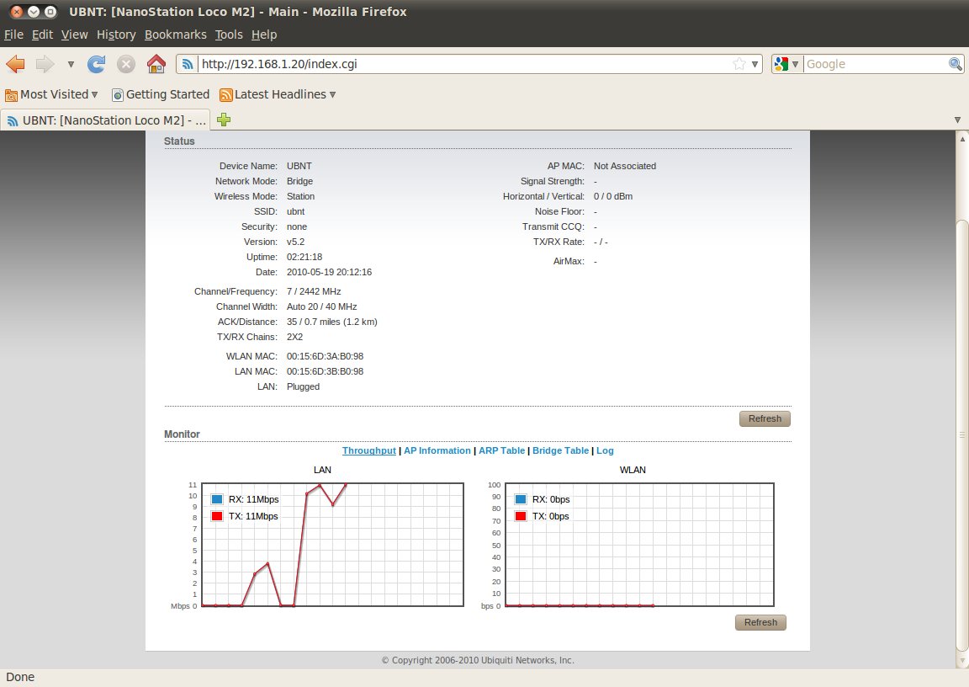Click the Stop loading icon
The width and height of the screenshot is (969, 687).
tap(126, 64)
